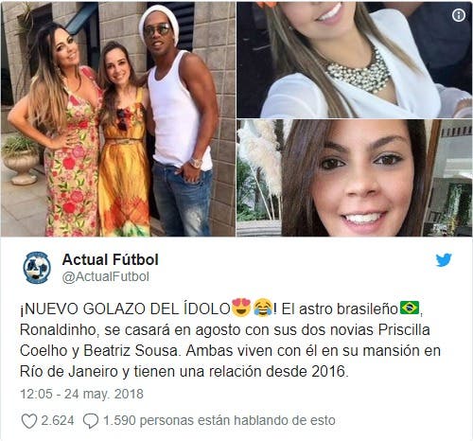Click the 2.624 likes count
The height and width of the screenshot is (441, 473).
click(x=58, y=420)
